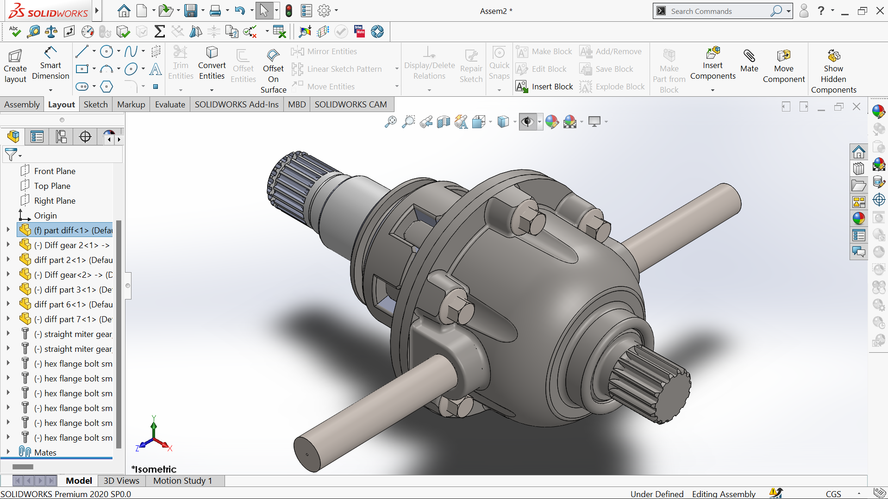This screenshot has height=499, width=888.
Task: Click the Insert Block icon
Action: click(x=522, y=87)
